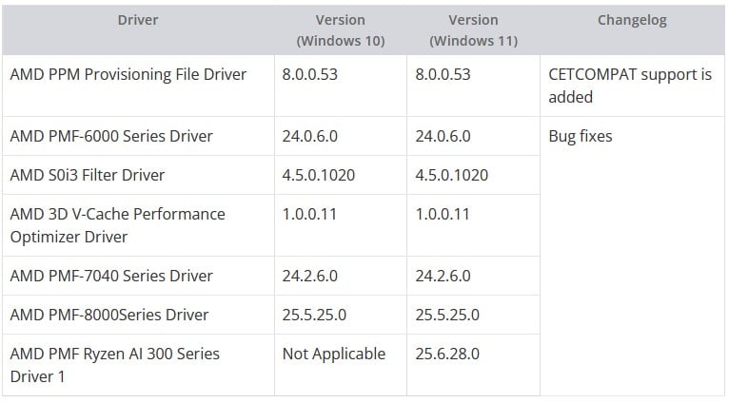Select the Version (Windows 11) header
Image resolution: width=729 pixels, height=403 pixels.
pyautogui.click(x=473, y=30)
